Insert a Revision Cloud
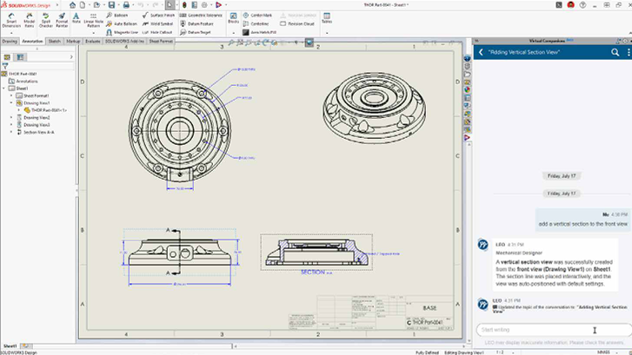Screen dimensions: 632x355 pyautogui.click(x=297, y=23)
